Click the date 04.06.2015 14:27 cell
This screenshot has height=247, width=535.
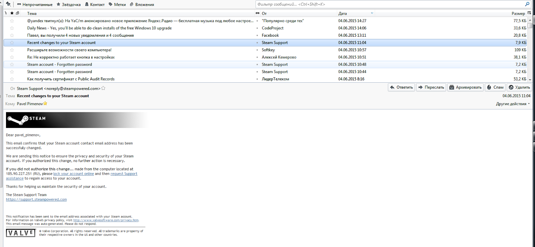(352, 21)
